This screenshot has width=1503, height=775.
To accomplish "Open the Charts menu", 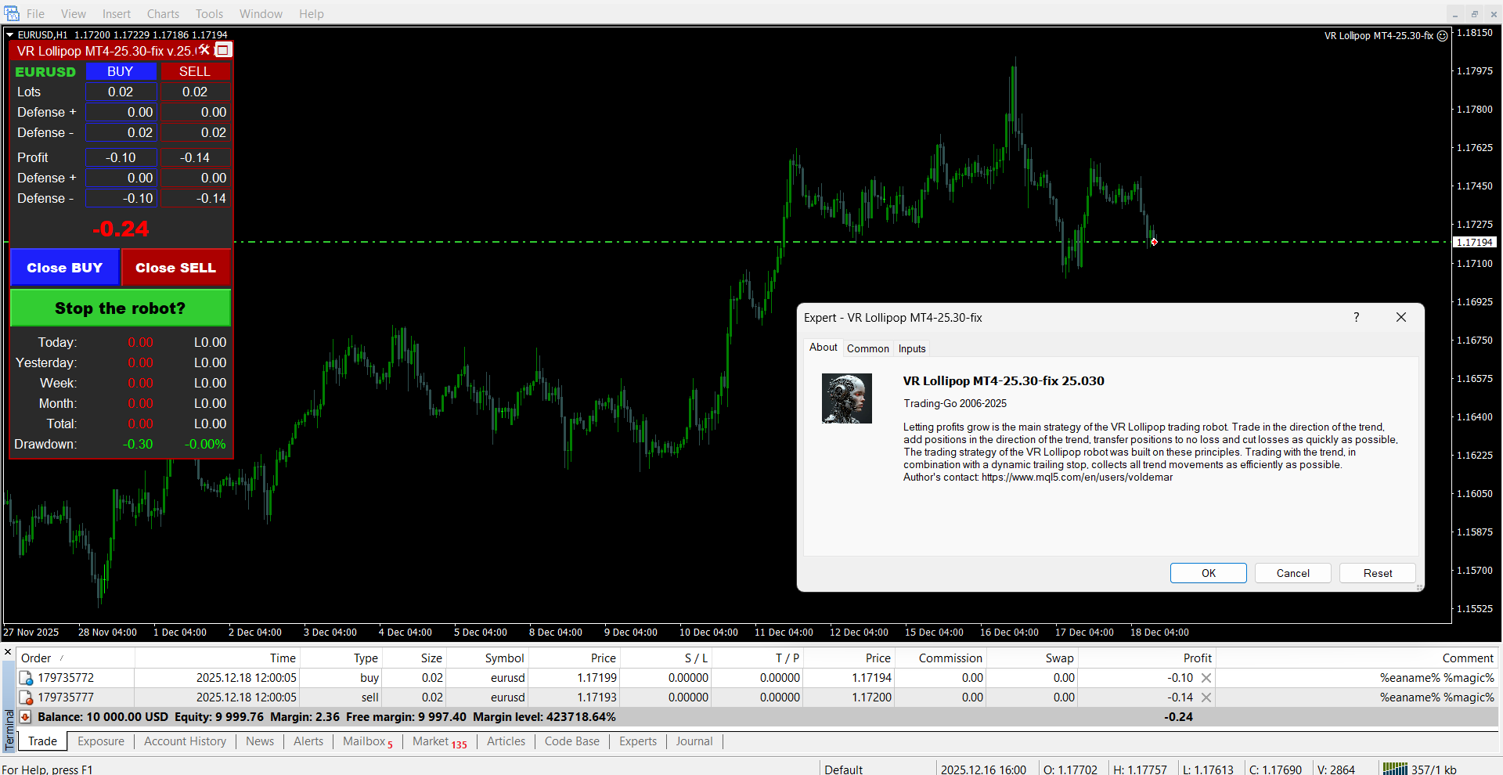I will (x=163, y=13).
